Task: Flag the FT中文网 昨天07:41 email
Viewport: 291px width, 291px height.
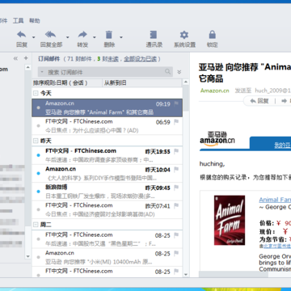Action: pyautogui.click(x=176, y=206)
